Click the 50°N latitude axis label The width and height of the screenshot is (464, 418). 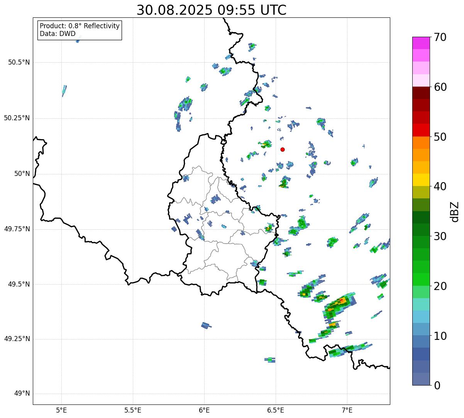(22, 174)
